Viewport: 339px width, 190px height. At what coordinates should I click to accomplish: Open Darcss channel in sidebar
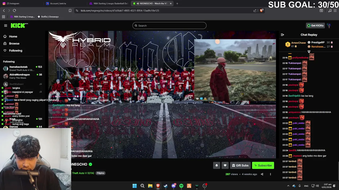[22, 127]
